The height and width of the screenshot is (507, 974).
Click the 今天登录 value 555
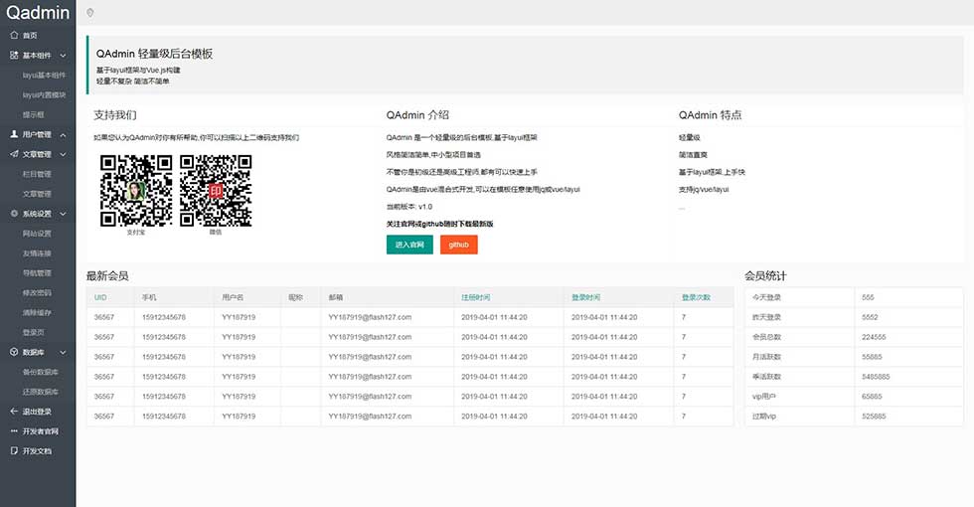click(x=868, y=297)
